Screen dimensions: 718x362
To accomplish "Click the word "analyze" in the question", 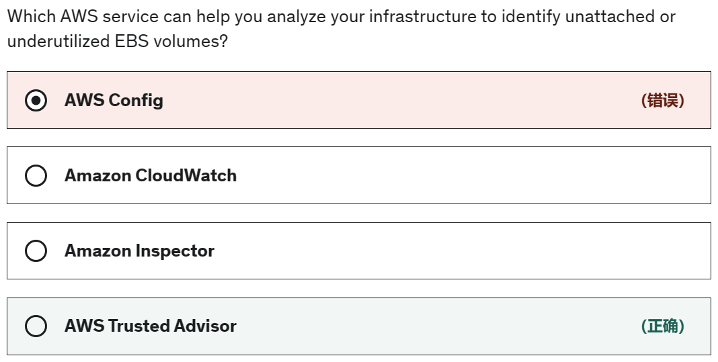I will pyautogui.click(x=295, y=17).
